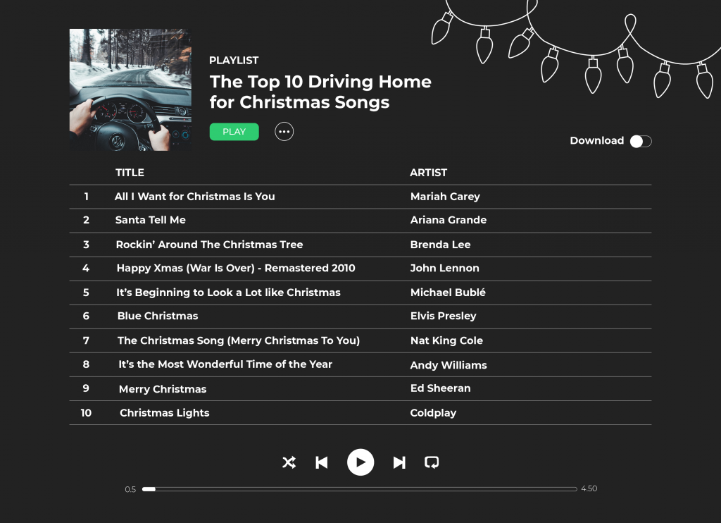Open the playlist cover image
Viewport: 721px width, 523px height.
[x=130, y=90]
